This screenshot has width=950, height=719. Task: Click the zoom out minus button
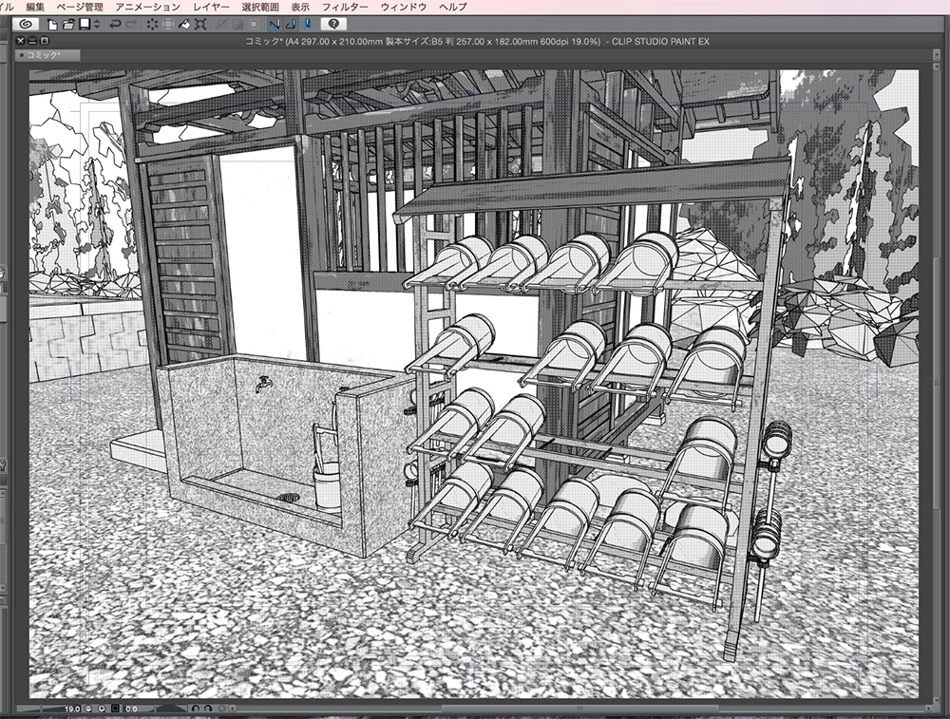point(87,707)
